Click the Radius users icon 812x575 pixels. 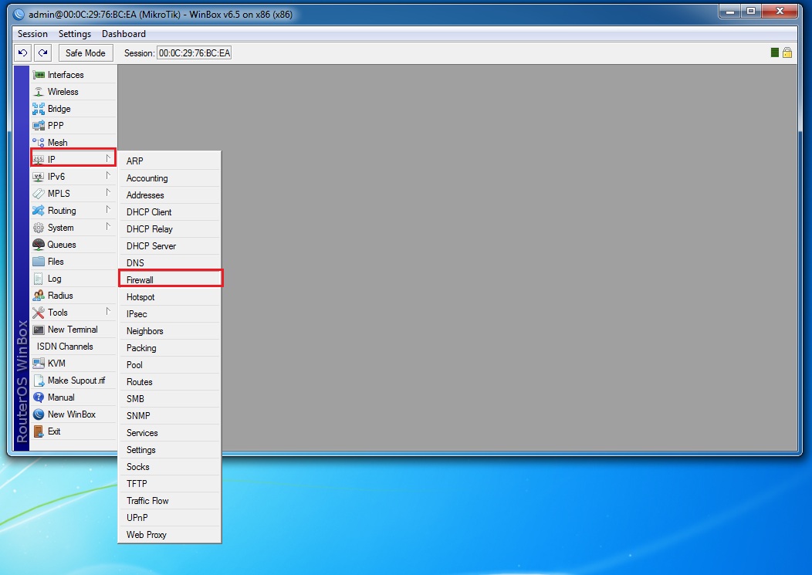pos(39,296)
